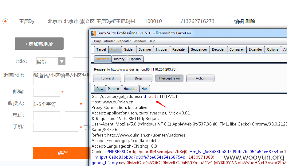Switch to the Proxy tab
Viewport: 287px width, 166px height.
[x=115, y=49]
